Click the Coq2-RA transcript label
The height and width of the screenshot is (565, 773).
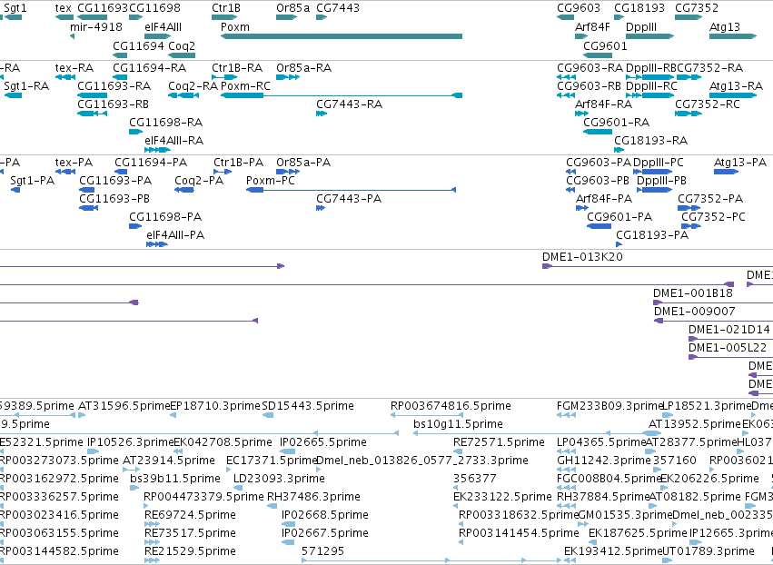(193, 86)
